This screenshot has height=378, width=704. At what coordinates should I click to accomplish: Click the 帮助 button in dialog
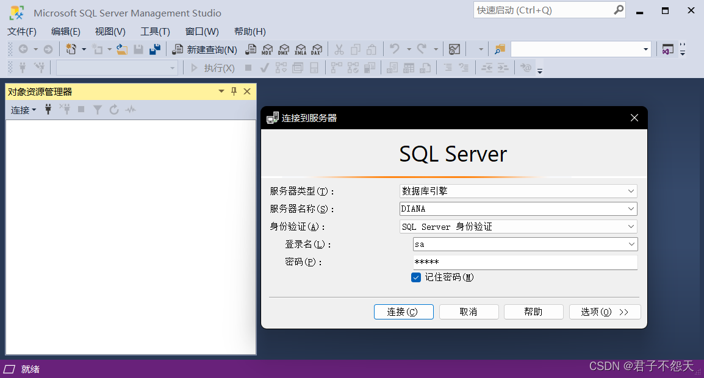[533, 312]
